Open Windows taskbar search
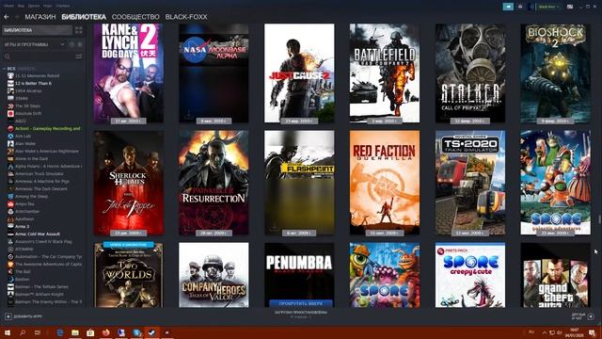602x339 pixels. coord(23,332)
